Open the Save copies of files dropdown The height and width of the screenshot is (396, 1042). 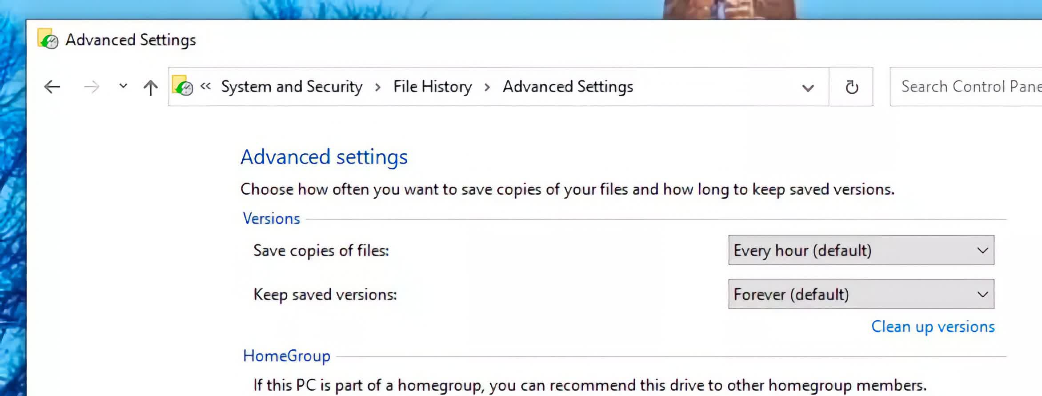[x=861, y=250]
